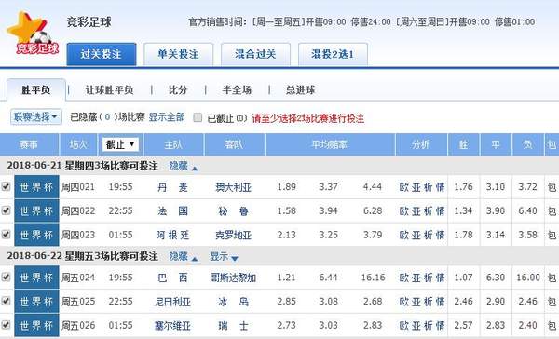559x339 pixels.
Task: Open 析 analysis link for 法国 match
Action: [429, 211]
